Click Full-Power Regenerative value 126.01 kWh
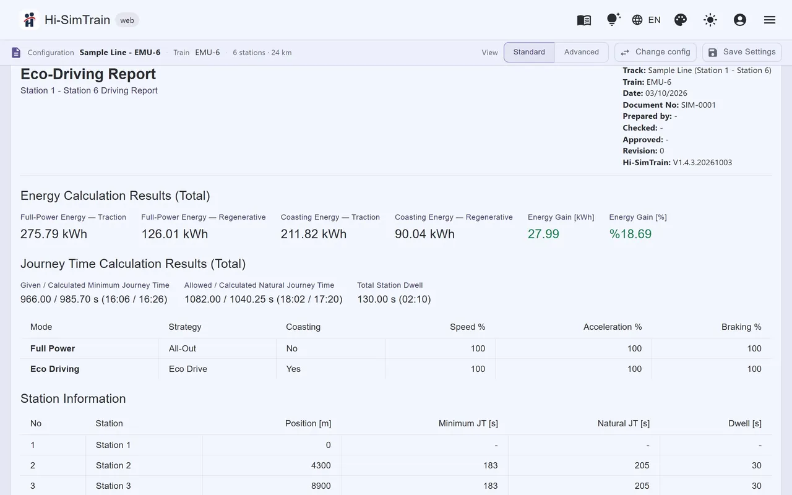 click(174, 234)
